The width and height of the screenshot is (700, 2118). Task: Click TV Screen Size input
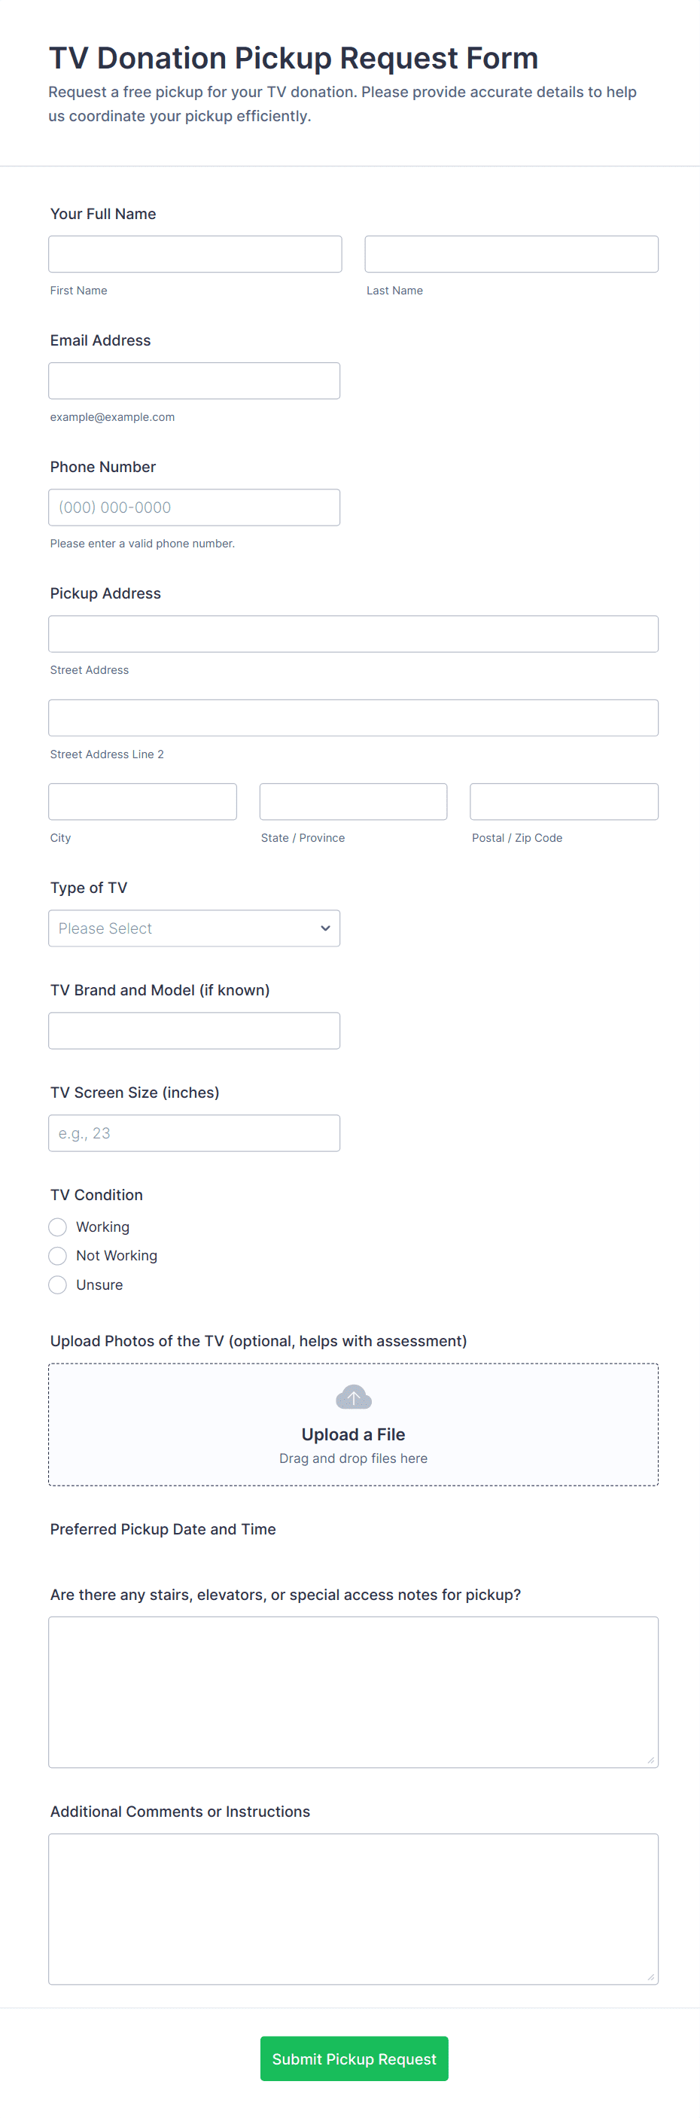[194, 1133]
